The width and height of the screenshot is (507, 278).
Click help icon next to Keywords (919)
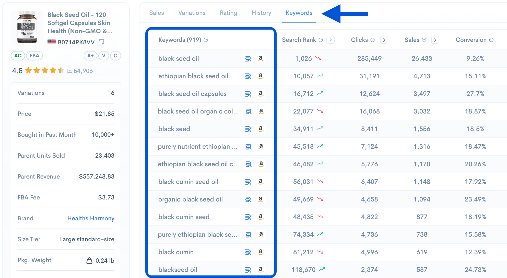[206, 40]
